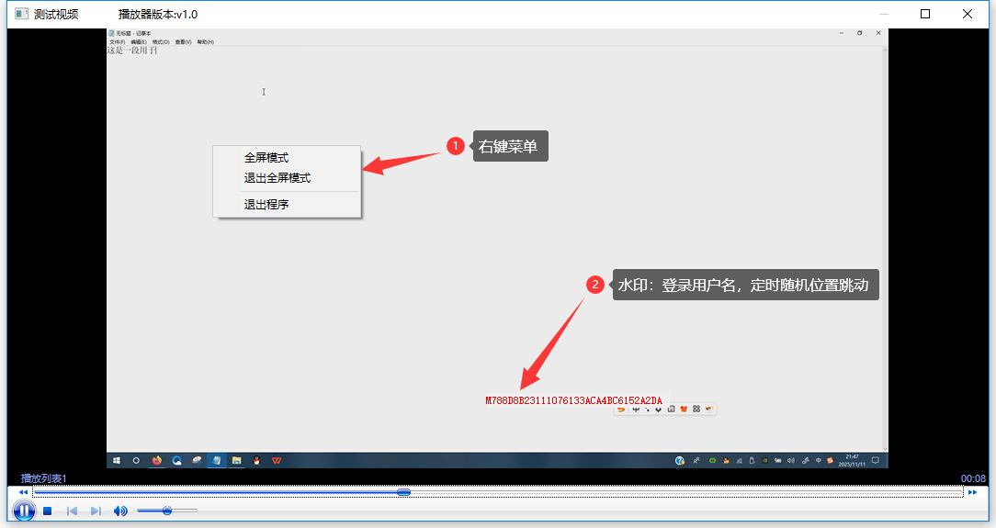Open Firefox from the recorded taskbar

[156, 461]
